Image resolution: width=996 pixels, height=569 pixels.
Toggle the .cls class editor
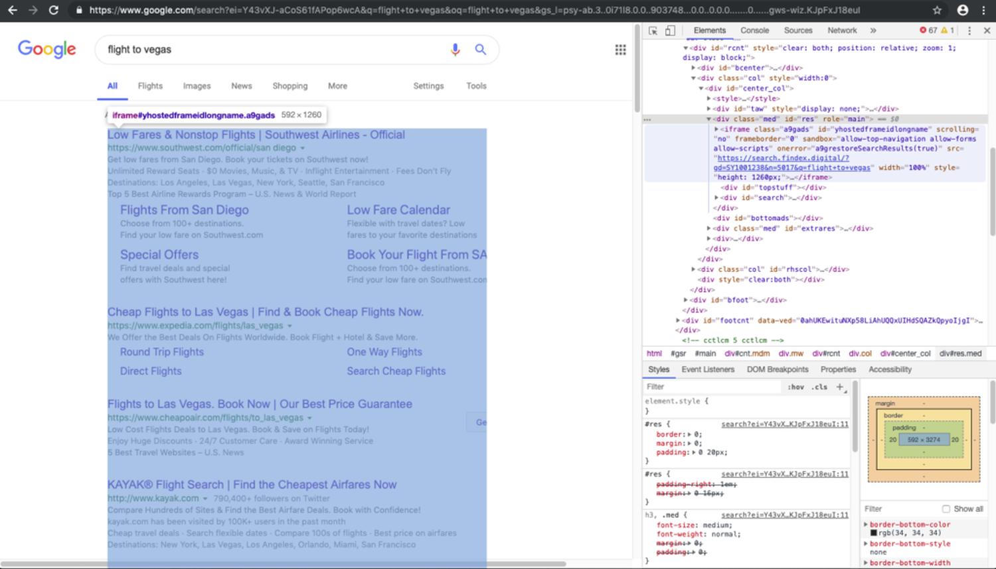pyautogui.click(x=819, y=387)
